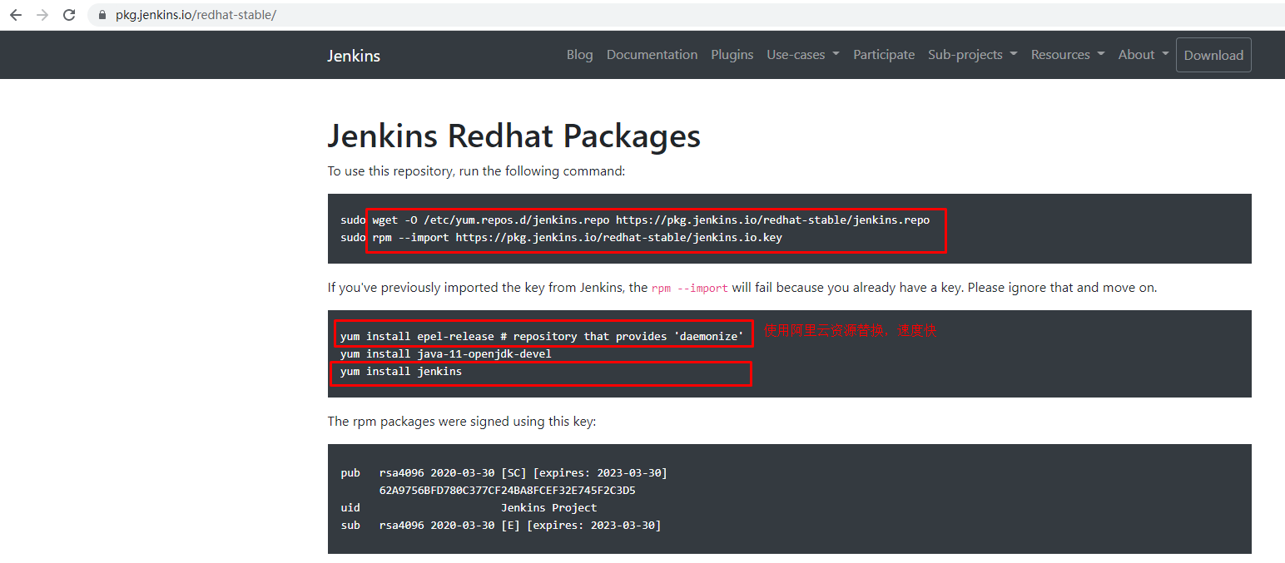1285x563 pixels.
Task: Click the padlock site security icon
Action: click(x=102, y=15)
